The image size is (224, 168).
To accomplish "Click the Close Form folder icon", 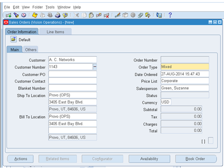I will (x=65, y=15).
